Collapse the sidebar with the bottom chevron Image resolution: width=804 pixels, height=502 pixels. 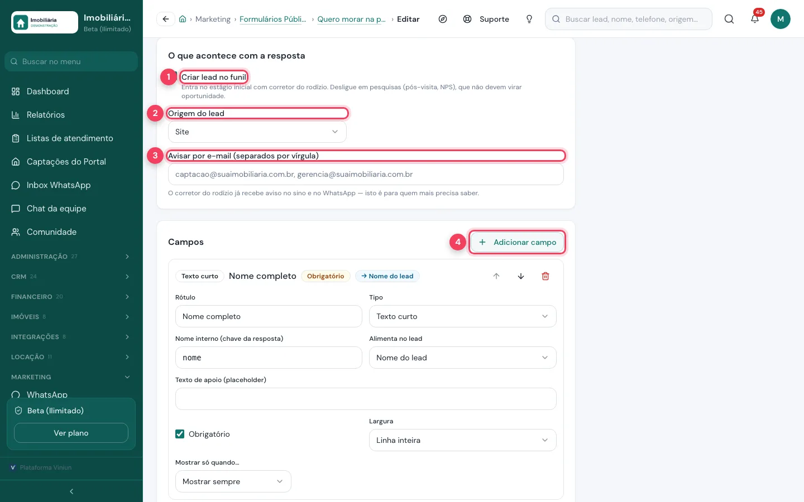click(x=71, y=491)
